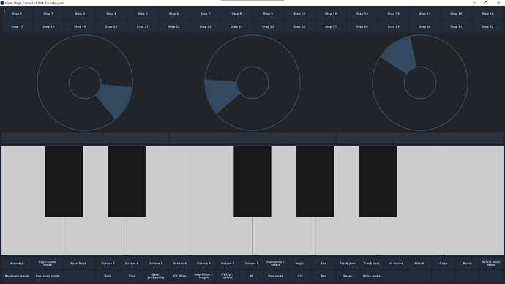Toggle Step 16 button

pos(487,14)
